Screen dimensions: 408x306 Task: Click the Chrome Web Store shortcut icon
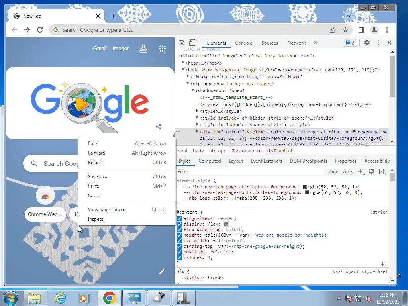[45, 195]
